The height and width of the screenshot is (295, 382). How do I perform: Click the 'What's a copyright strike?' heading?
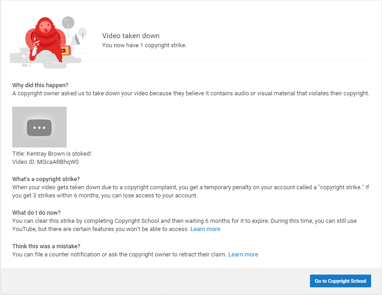pos(46,179)
